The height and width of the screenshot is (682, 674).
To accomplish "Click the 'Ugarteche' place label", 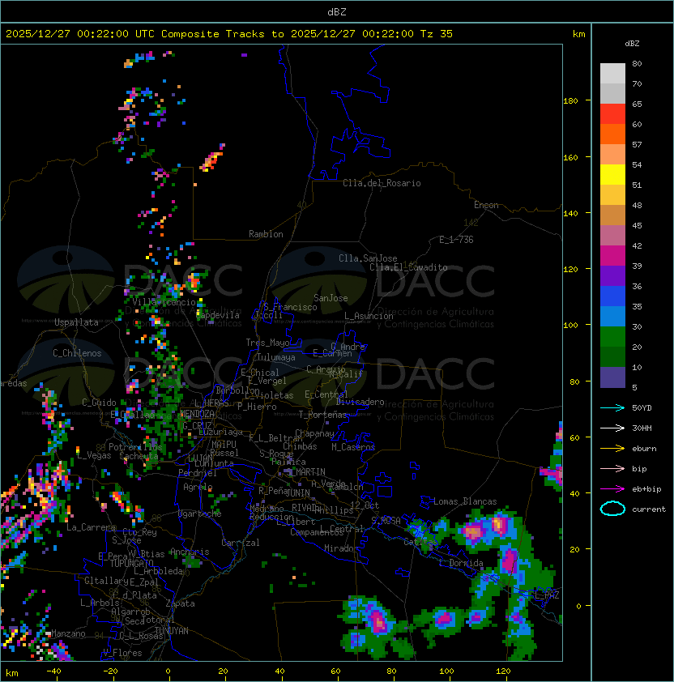I will point(200,514).
